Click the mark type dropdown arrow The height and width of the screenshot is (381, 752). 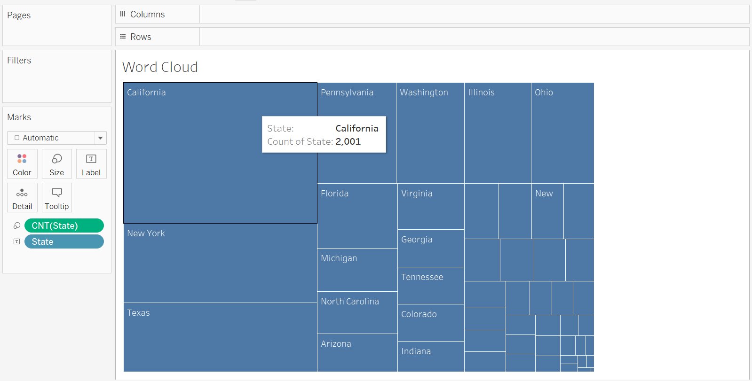pyautogui.click(x=100, y=138)
